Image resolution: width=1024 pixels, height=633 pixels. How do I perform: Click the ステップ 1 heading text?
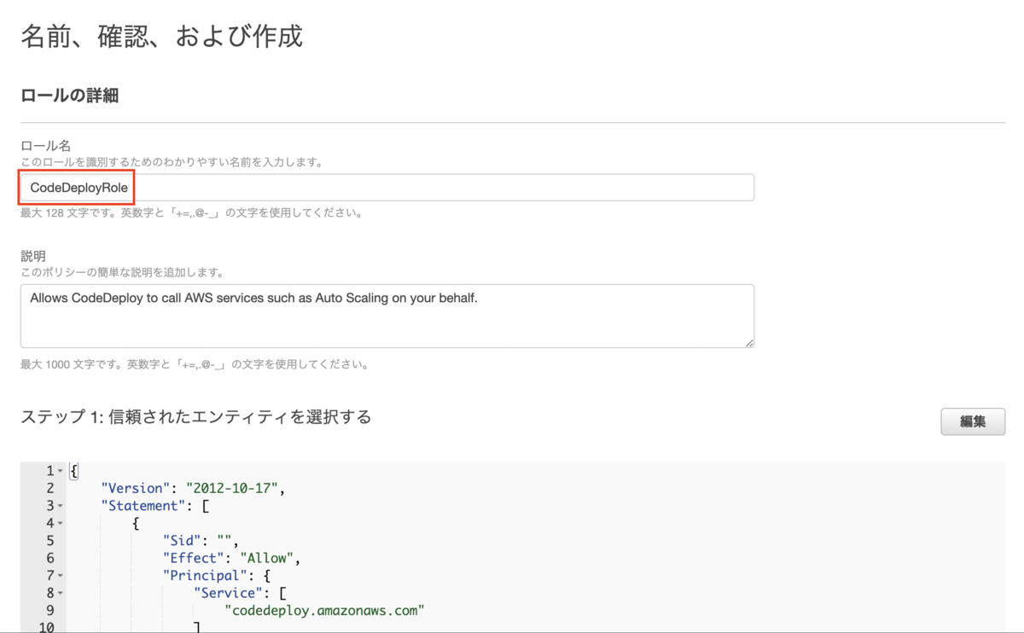coord(195,417)
